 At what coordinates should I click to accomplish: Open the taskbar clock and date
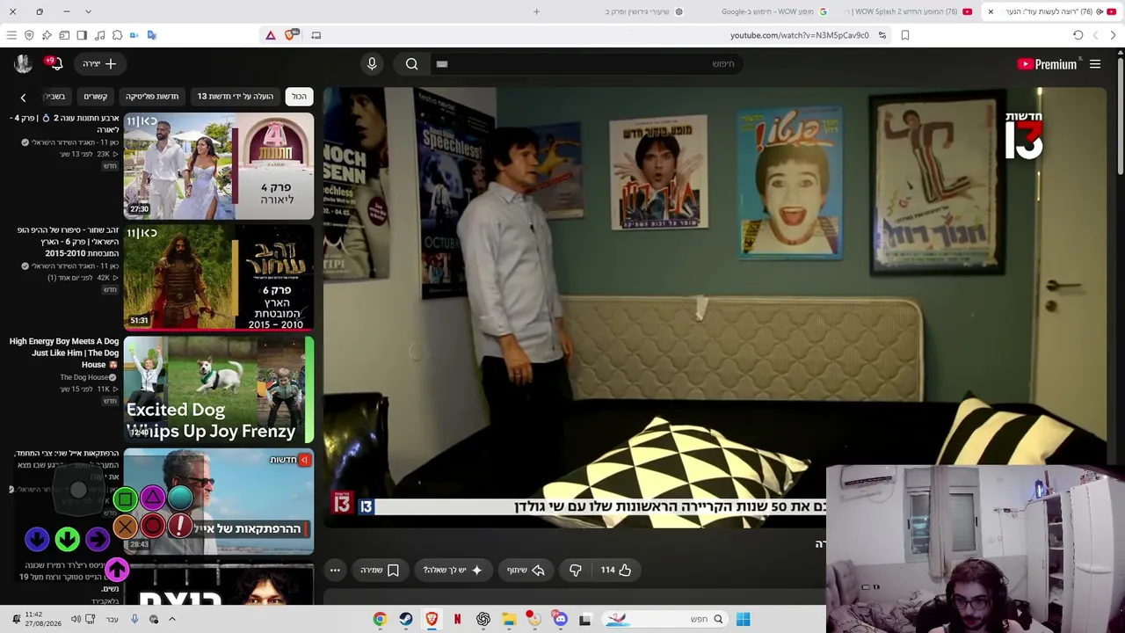click(x=42, y=619)
